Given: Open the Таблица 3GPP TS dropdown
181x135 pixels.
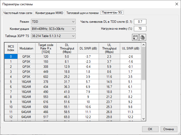Looking at the screenshot, I should coord(53,36).
